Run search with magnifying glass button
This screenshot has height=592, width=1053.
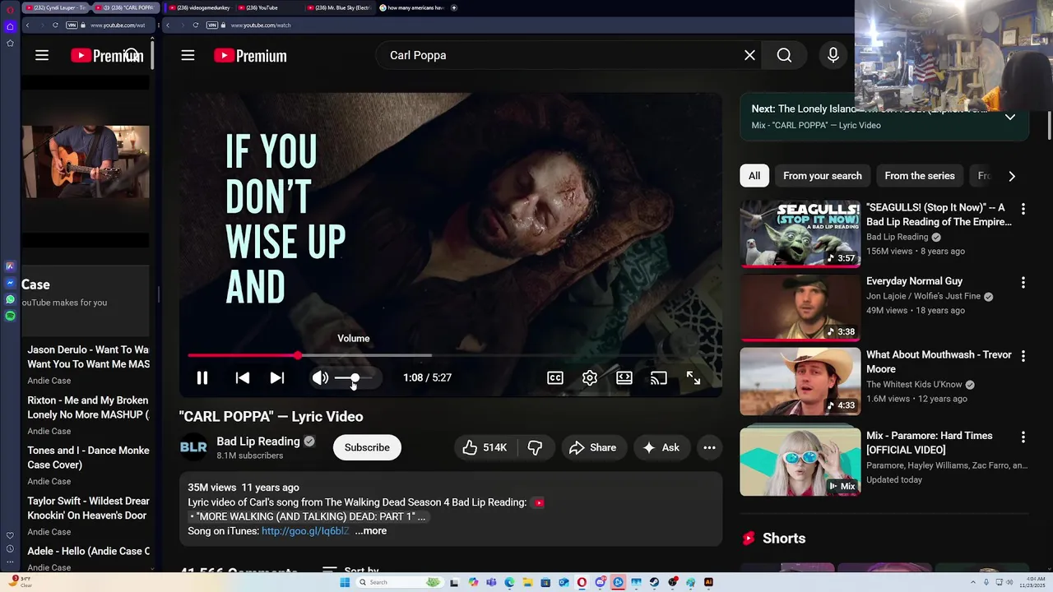point(784,55)
